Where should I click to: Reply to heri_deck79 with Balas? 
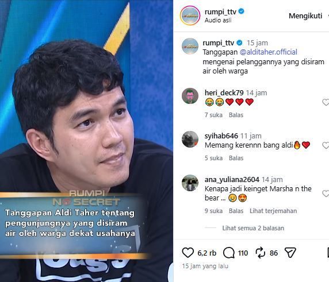pos(236,115)
